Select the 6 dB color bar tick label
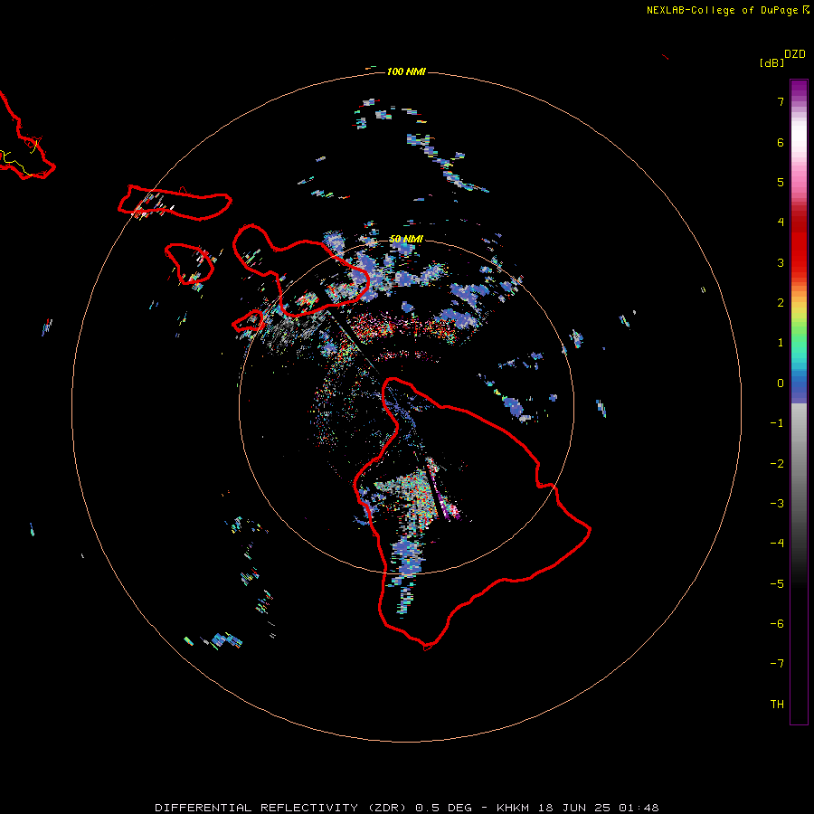Viewport: 814px width, 814px height. click(781, 142)
